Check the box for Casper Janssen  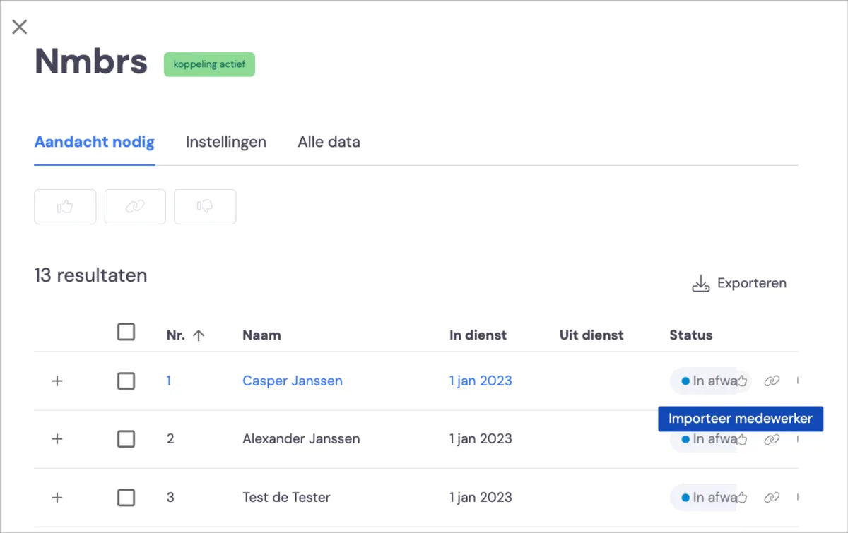[x=126, y=381]
